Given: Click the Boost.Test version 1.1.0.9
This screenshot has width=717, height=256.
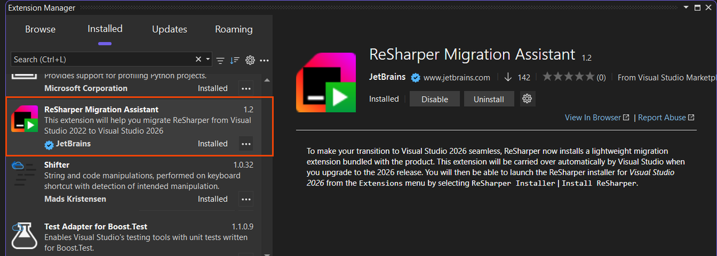Looking at the screenshot, I should click(x=243, y=227).
